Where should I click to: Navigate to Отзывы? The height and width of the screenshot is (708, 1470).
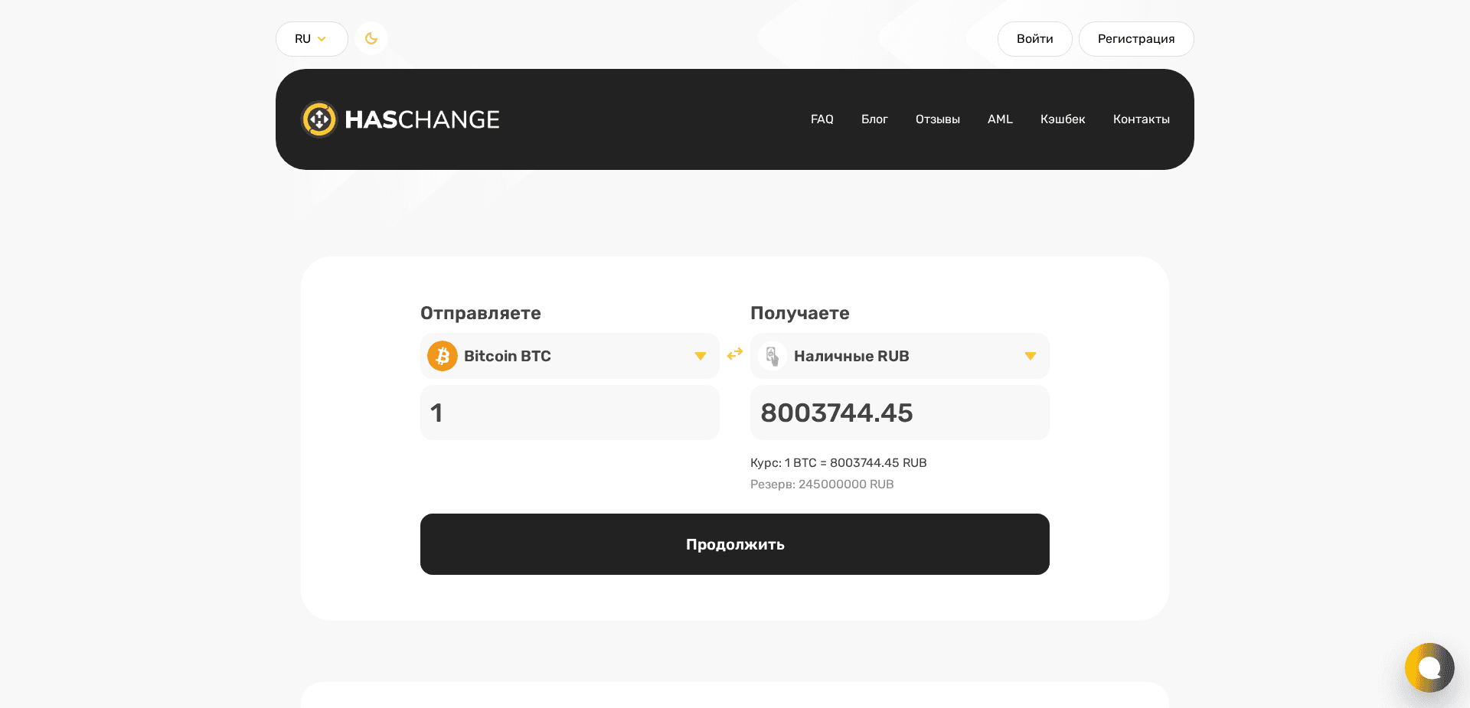pos(937,119)
